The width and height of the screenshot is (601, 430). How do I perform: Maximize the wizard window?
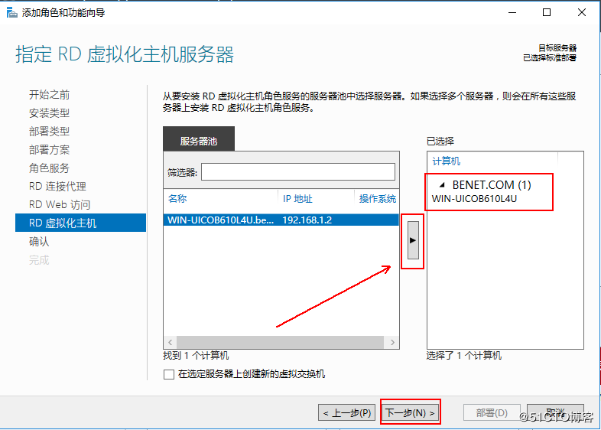tap(547, 12)
